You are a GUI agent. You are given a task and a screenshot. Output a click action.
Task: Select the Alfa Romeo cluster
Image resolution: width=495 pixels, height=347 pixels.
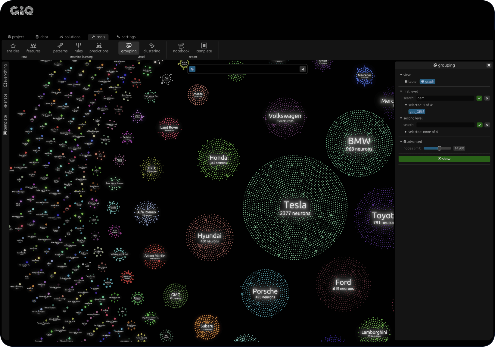147,213
